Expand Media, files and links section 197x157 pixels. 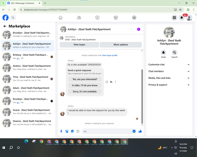tap(169, 78)
